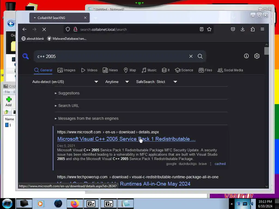Open the extensions puzzle icon
Viewport: 279px width, 209px height.
(x=253, y=29)
